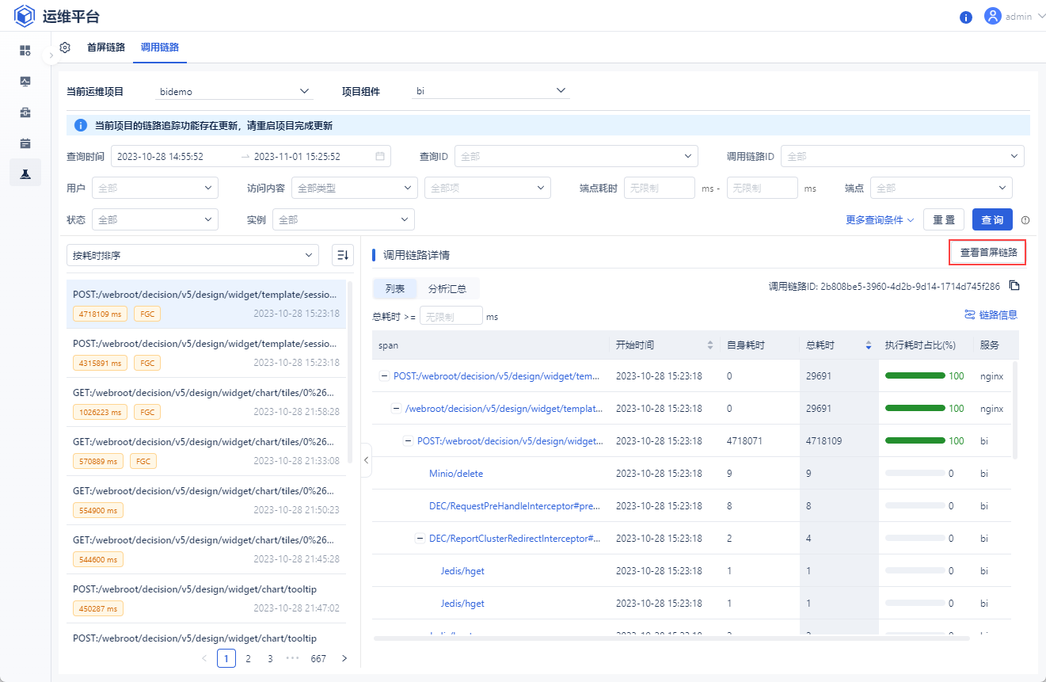Image resolution: width=1046 pixels, height=682 pixels.
Task: Switch to the 列表 view toggle
Action: (x=394, y=289)
